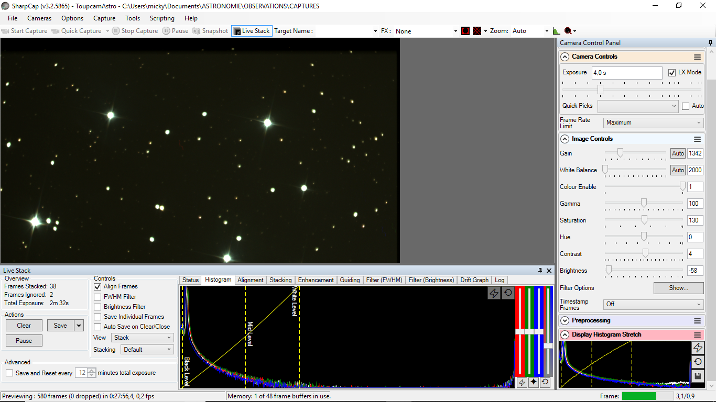716x402 pixels.
Task: Click auto-stretch lightning icon in Live Stack histogram
Action: [494, 293]
